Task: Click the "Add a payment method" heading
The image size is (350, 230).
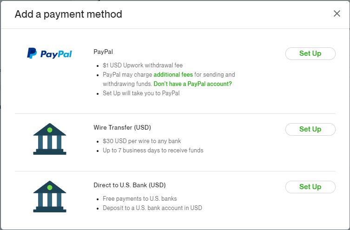Action: click(x=68, y=14)
